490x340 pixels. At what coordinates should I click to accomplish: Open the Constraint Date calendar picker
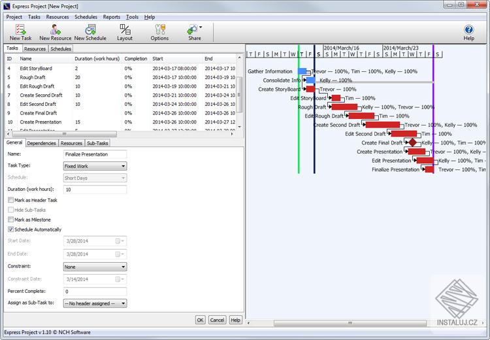click(120, 279)
